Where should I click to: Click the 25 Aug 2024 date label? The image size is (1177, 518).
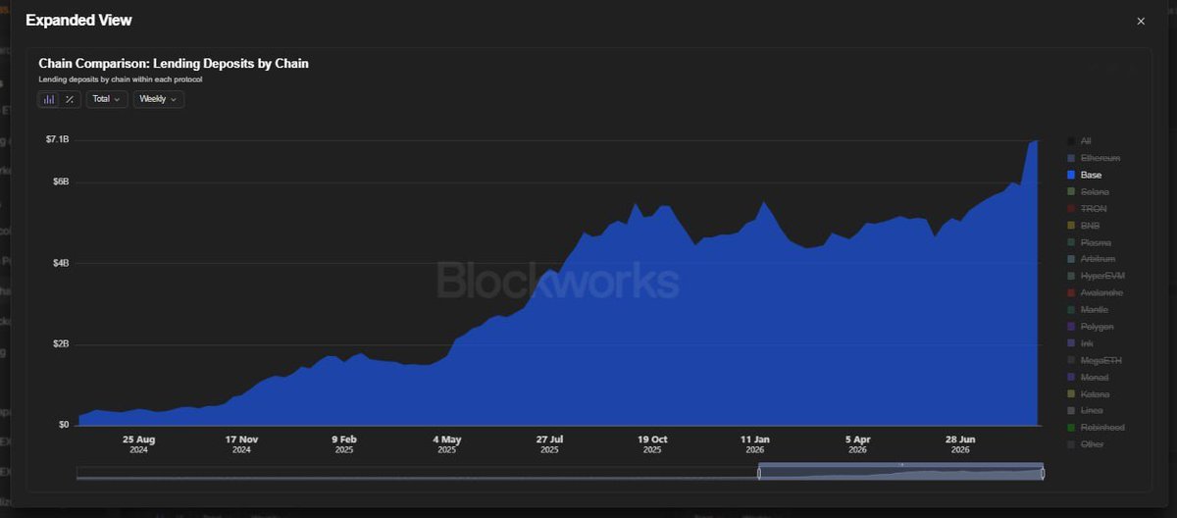tap(138, 444)
